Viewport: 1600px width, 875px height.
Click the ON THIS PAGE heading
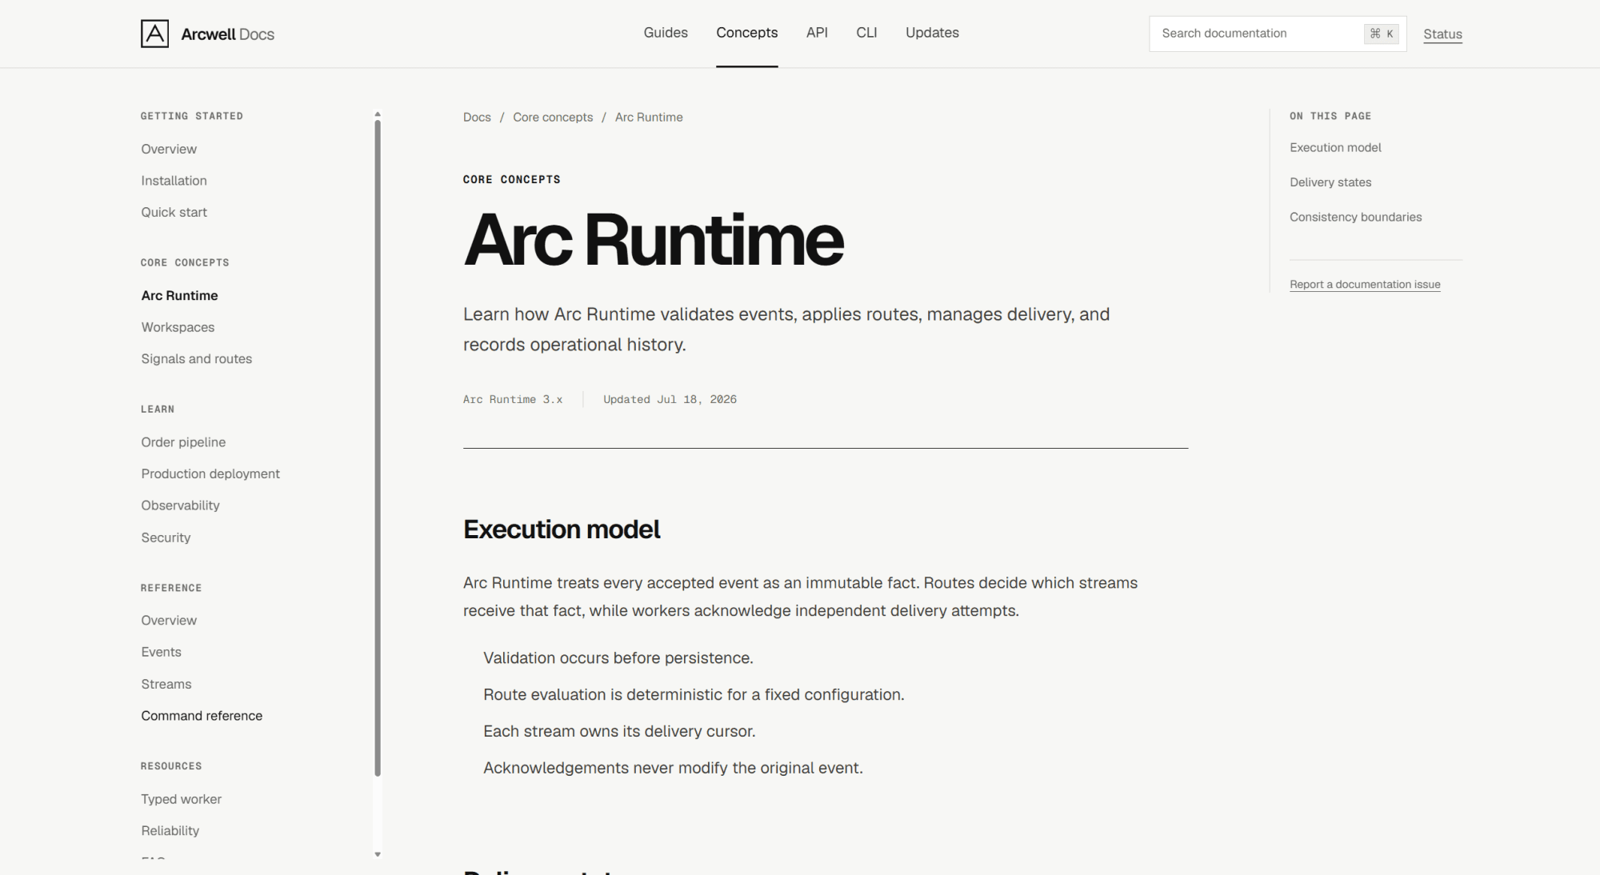[1330, 116]
